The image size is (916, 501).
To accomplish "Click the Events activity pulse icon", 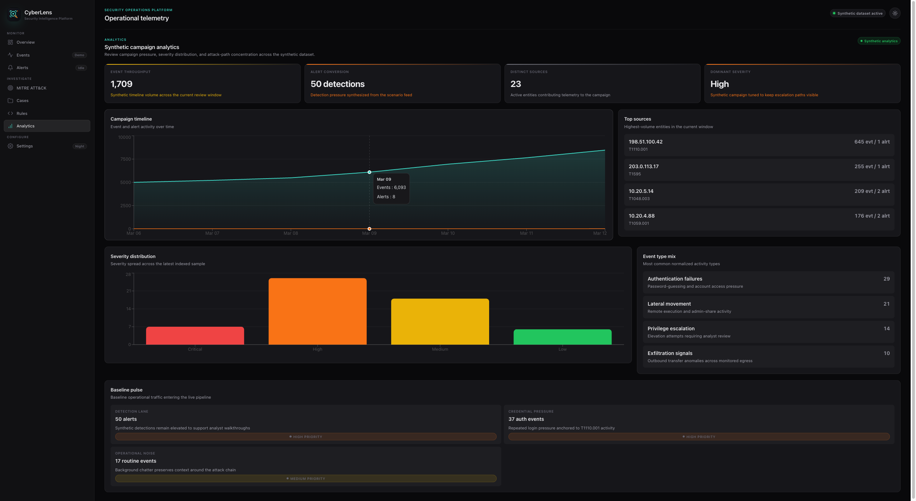I will pos(10,55).
